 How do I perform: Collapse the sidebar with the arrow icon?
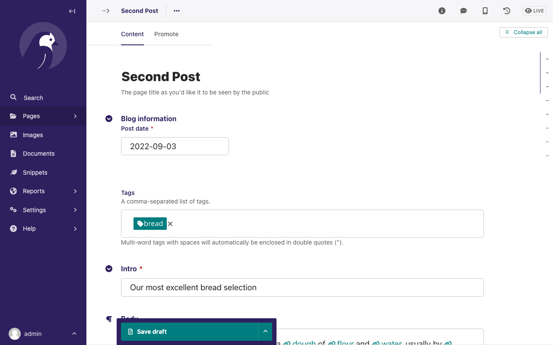coord(72,11)
